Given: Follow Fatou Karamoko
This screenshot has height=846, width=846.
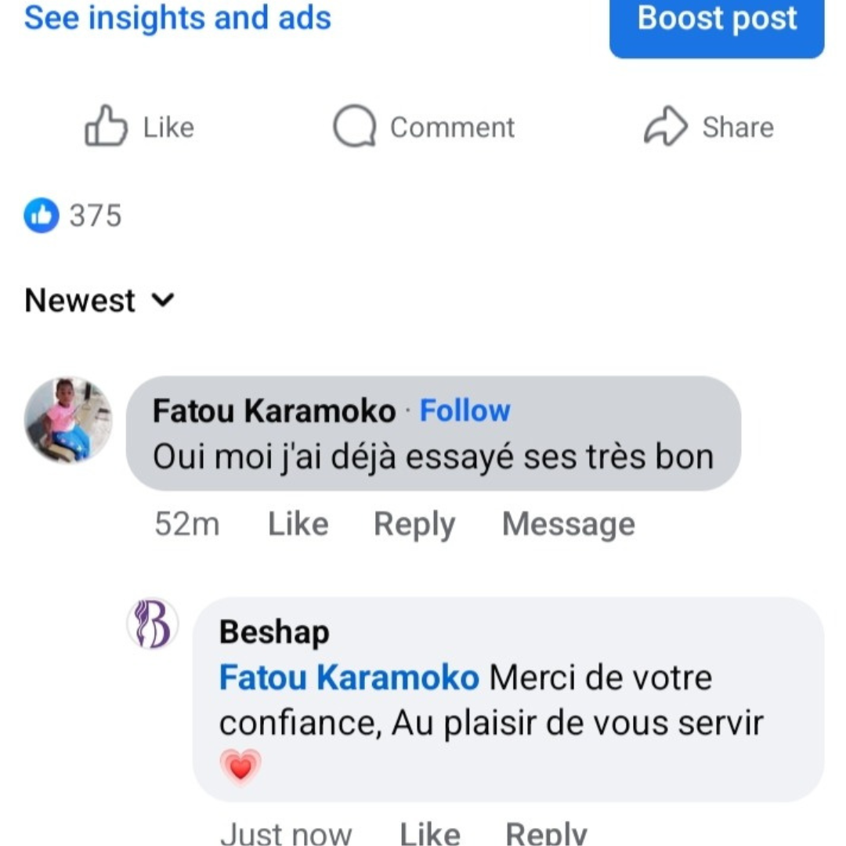Looking at the screenshot, I should pos(465,410).
